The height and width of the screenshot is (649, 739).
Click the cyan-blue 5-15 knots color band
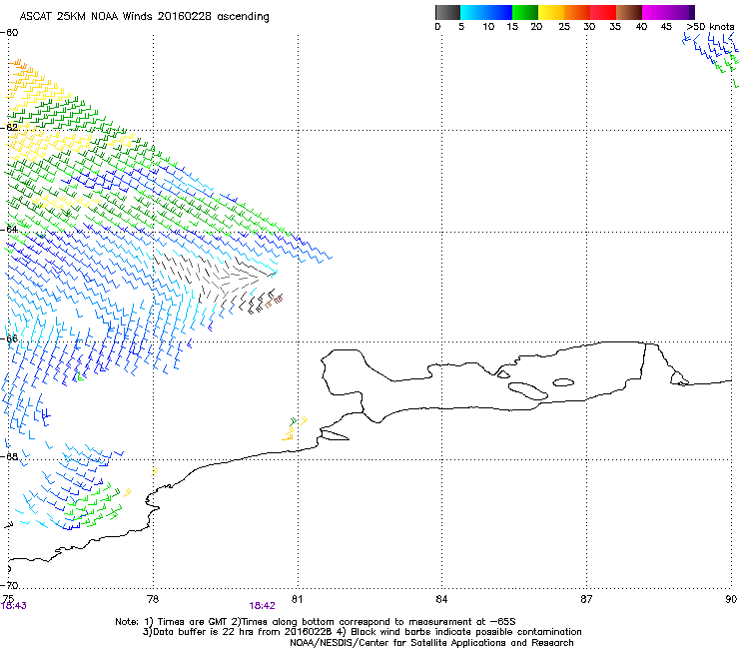coord(486,12)
